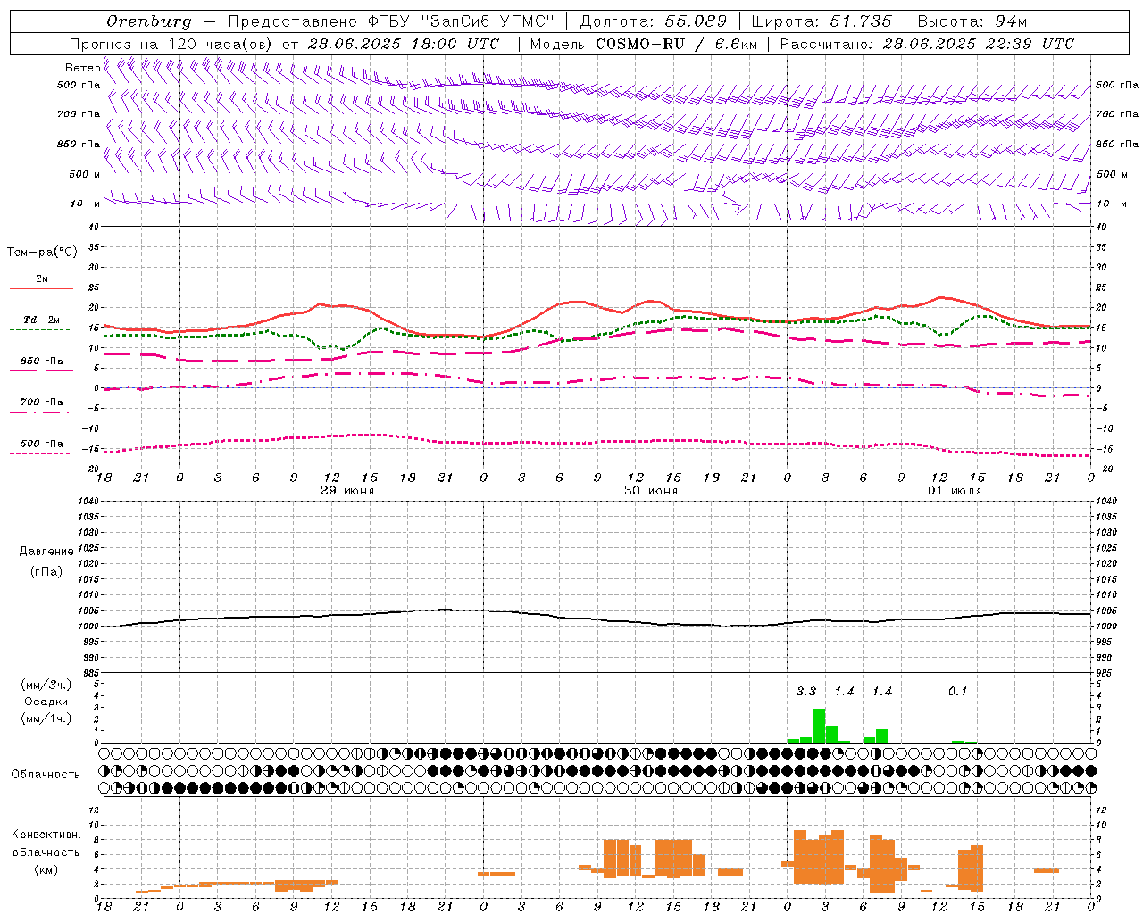Click the red solid line legend sample under '2м'
1143x914 pixels.
[x=41, y=289]
